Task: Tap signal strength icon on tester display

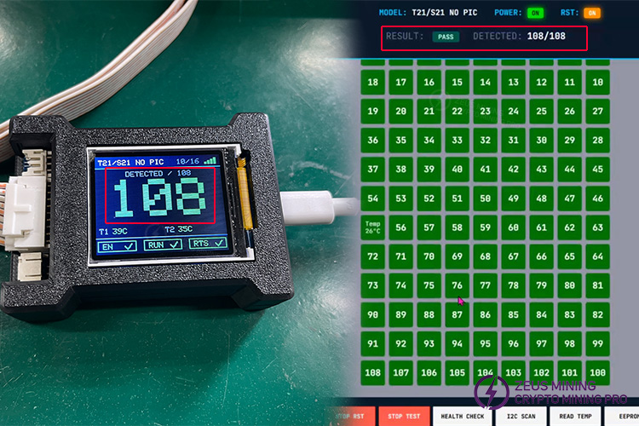Action: [x=210, y=161]
